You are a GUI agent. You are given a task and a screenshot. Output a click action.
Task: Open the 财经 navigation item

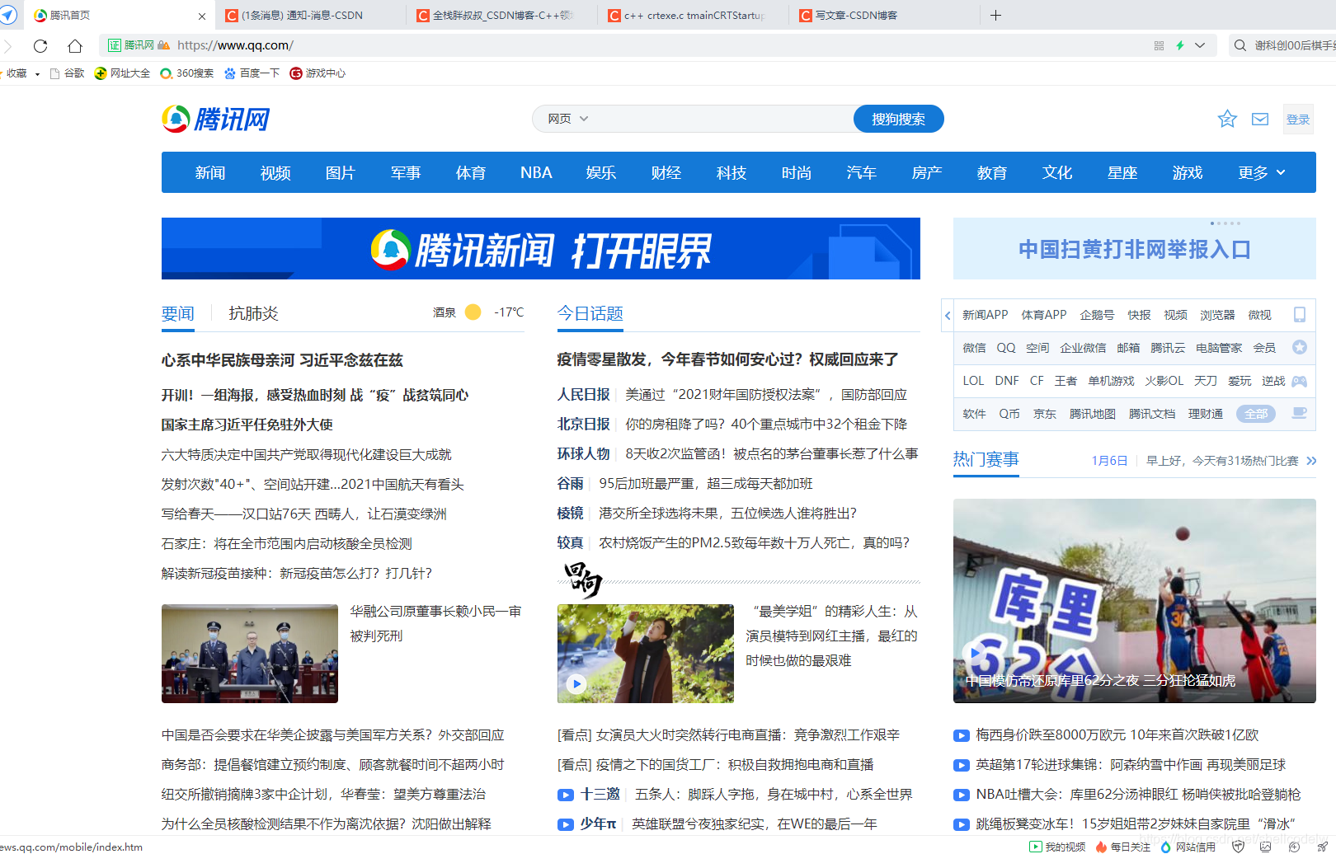pyautogui.click(x=666, y=172)
